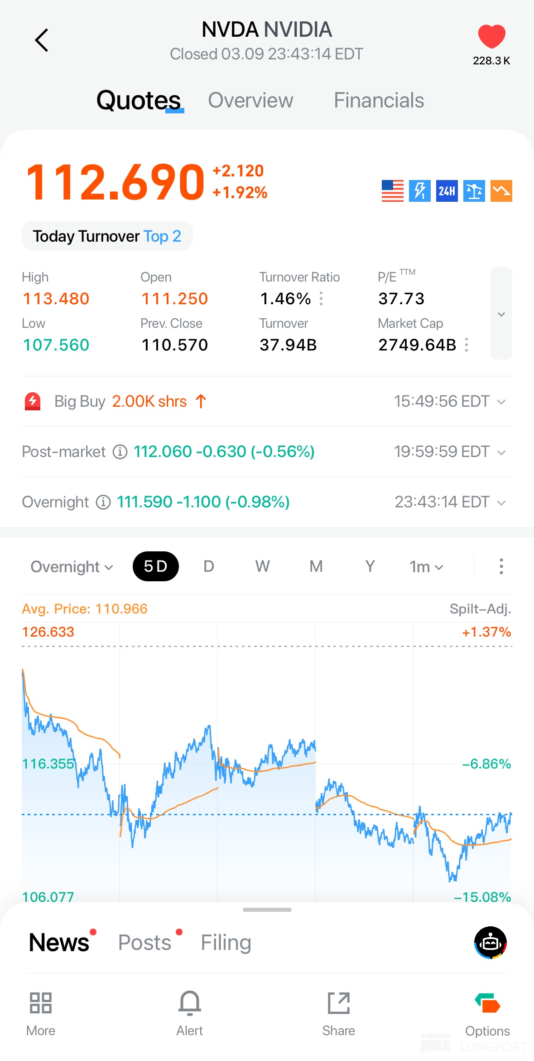534x1061 pixels.
Task: Tap the back arrow icon
Action: (42, 40)
